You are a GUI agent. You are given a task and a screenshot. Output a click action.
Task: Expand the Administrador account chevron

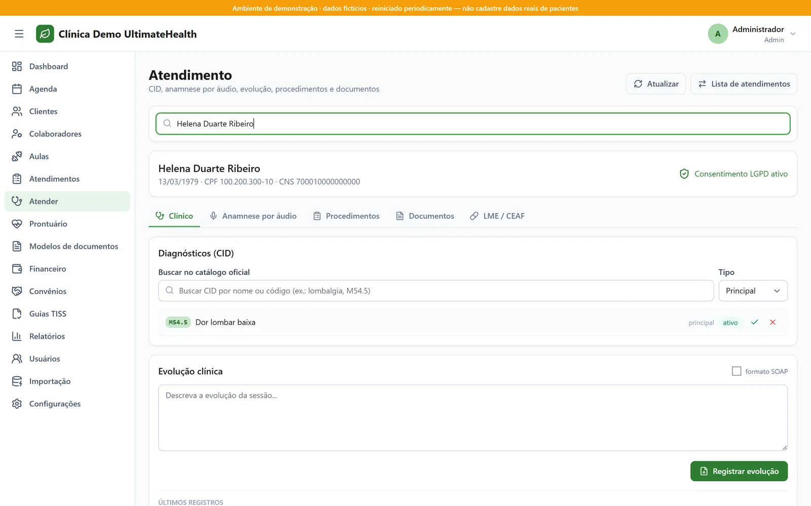(793, 34)
